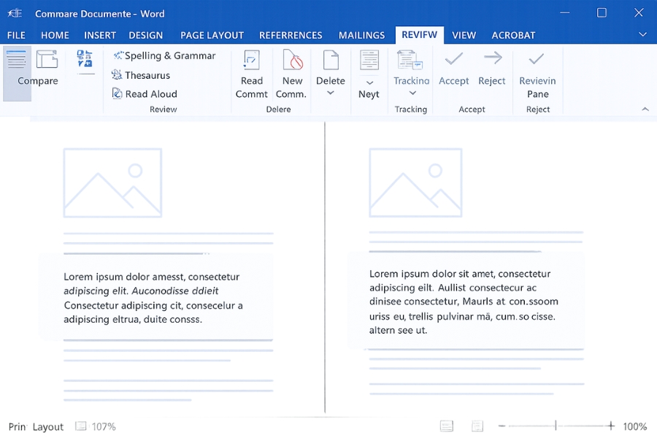Open the PAGE LAYOUT tab
This screenshot has height=438, width=657.
click(x=212, y=35)
